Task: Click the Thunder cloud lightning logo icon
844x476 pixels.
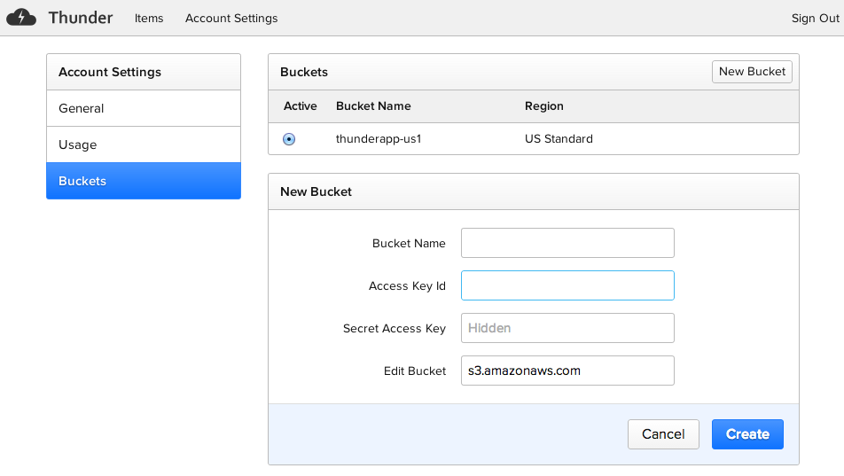Action: click(x=21, y=17)
